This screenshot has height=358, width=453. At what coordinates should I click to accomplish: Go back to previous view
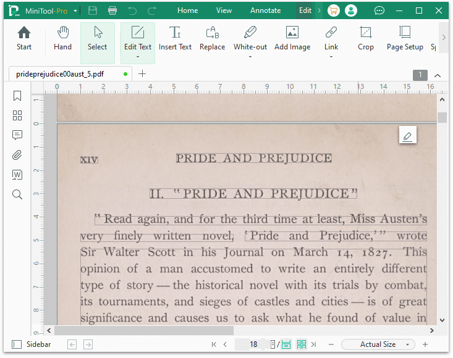72,344
